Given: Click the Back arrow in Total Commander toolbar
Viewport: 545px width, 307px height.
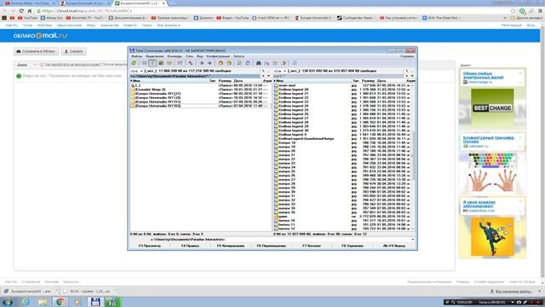Looking at the screenshot, I should click(x=202, y=63).
